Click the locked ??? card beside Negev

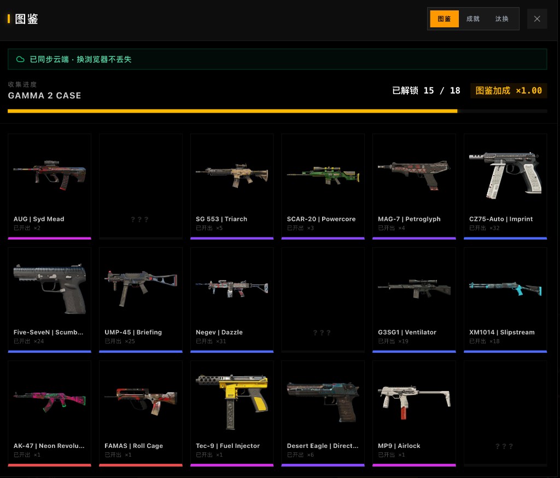(x=323, y=299)
